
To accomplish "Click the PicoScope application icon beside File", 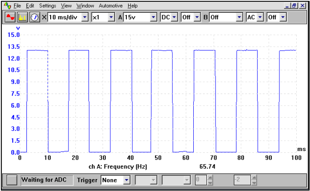I will click(6, 6).
